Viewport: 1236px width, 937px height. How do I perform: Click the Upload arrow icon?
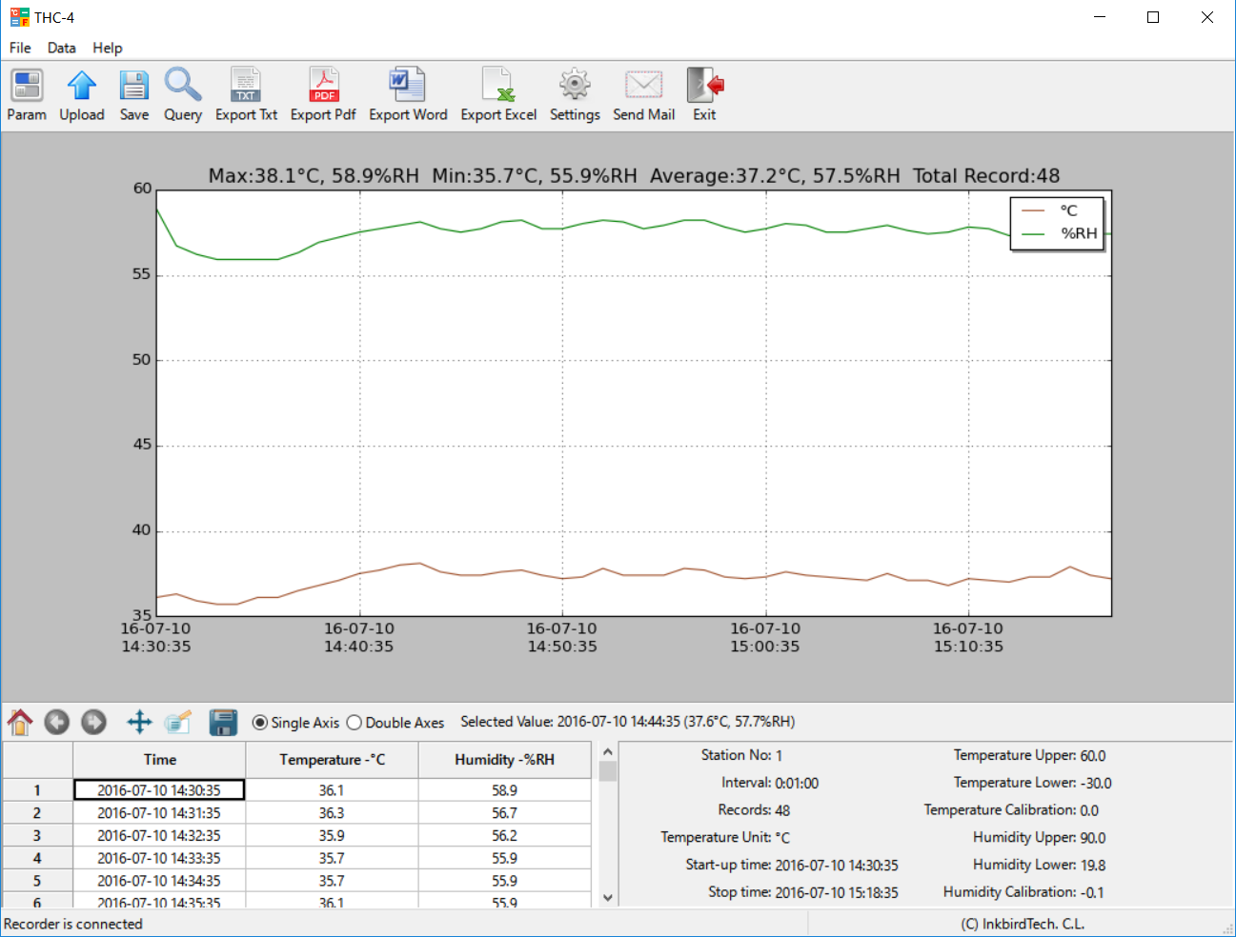click(82, 87)
